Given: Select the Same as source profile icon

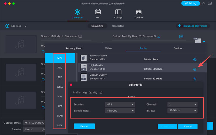Looking at the screenshot, I should (x=84, y=58).
